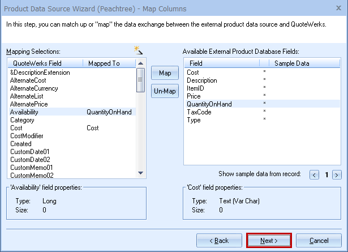Show the previous sample data record
Screen dimensions: 348x252
314,175
